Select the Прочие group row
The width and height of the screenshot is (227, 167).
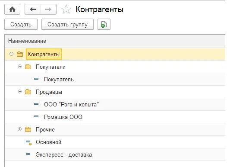click(115, 129)
